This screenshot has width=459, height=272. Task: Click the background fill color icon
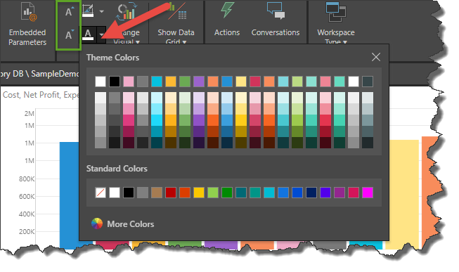point(88,11)
